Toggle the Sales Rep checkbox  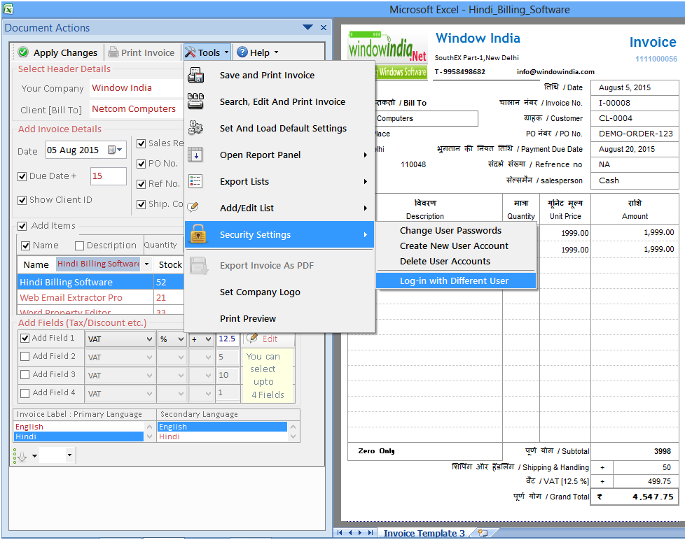click(141, 143)
